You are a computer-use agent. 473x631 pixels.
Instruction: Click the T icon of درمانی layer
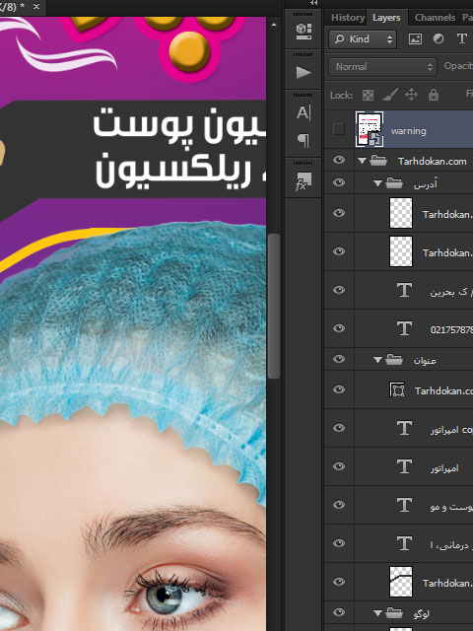(x=404, y=543)
